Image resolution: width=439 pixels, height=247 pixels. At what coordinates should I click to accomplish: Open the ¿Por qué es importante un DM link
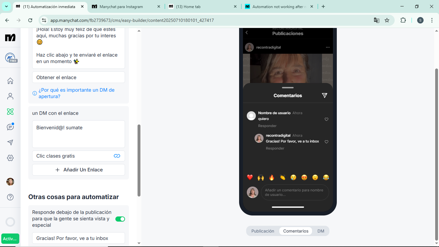[x=76, y=93]
